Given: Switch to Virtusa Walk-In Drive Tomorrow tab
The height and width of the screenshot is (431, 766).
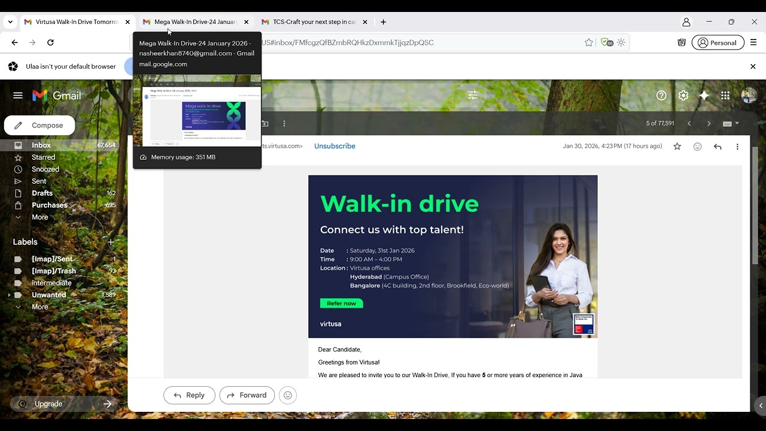Looking at the screenshot, I should click(x=77, y=22).
